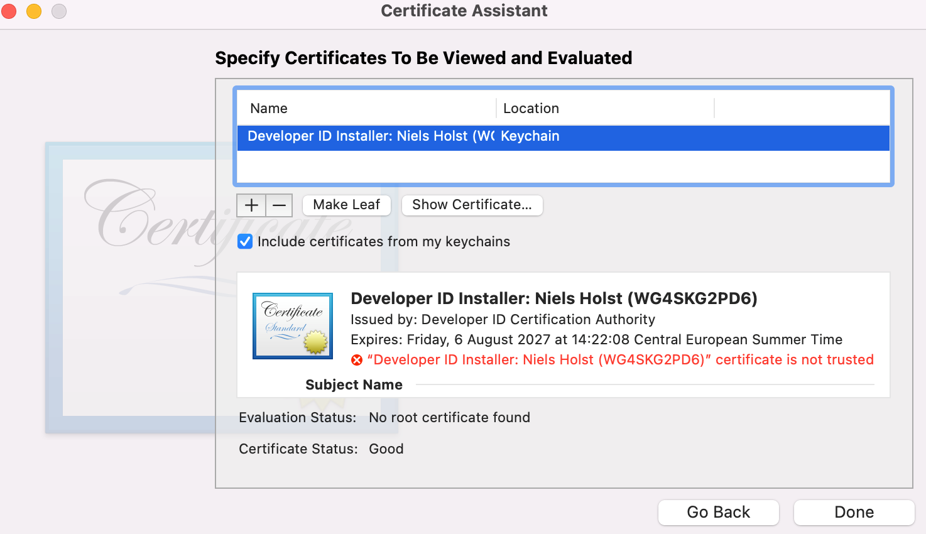Toggle Include certificates from my keychains checkbox
Screen dimensions: 926x534
click(245, 242)
